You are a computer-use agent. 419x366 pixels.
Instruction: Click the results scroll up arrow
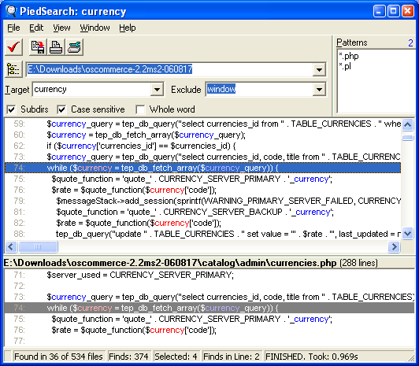(407, 124)
